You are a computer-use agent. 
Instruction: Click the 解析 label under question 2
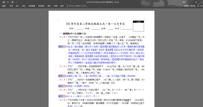(x=62, y=76)
